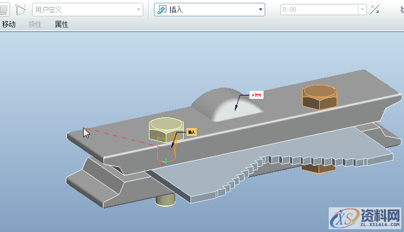Click the bolt end protruding below the plate

164,198
